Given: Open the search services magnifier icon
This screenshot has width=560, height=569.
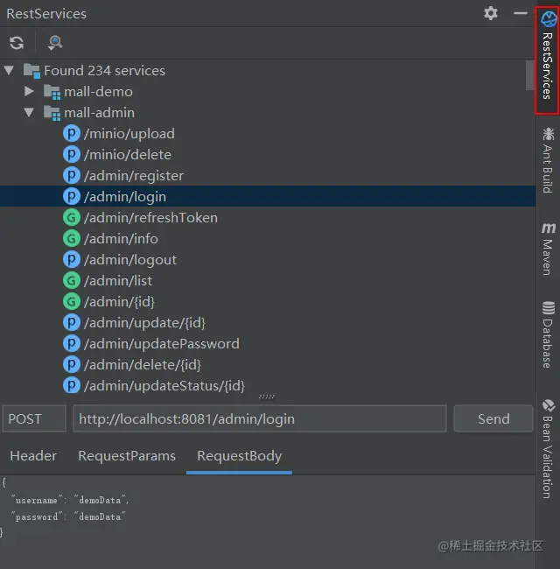Looking at the screenshot, I should 55,43.
